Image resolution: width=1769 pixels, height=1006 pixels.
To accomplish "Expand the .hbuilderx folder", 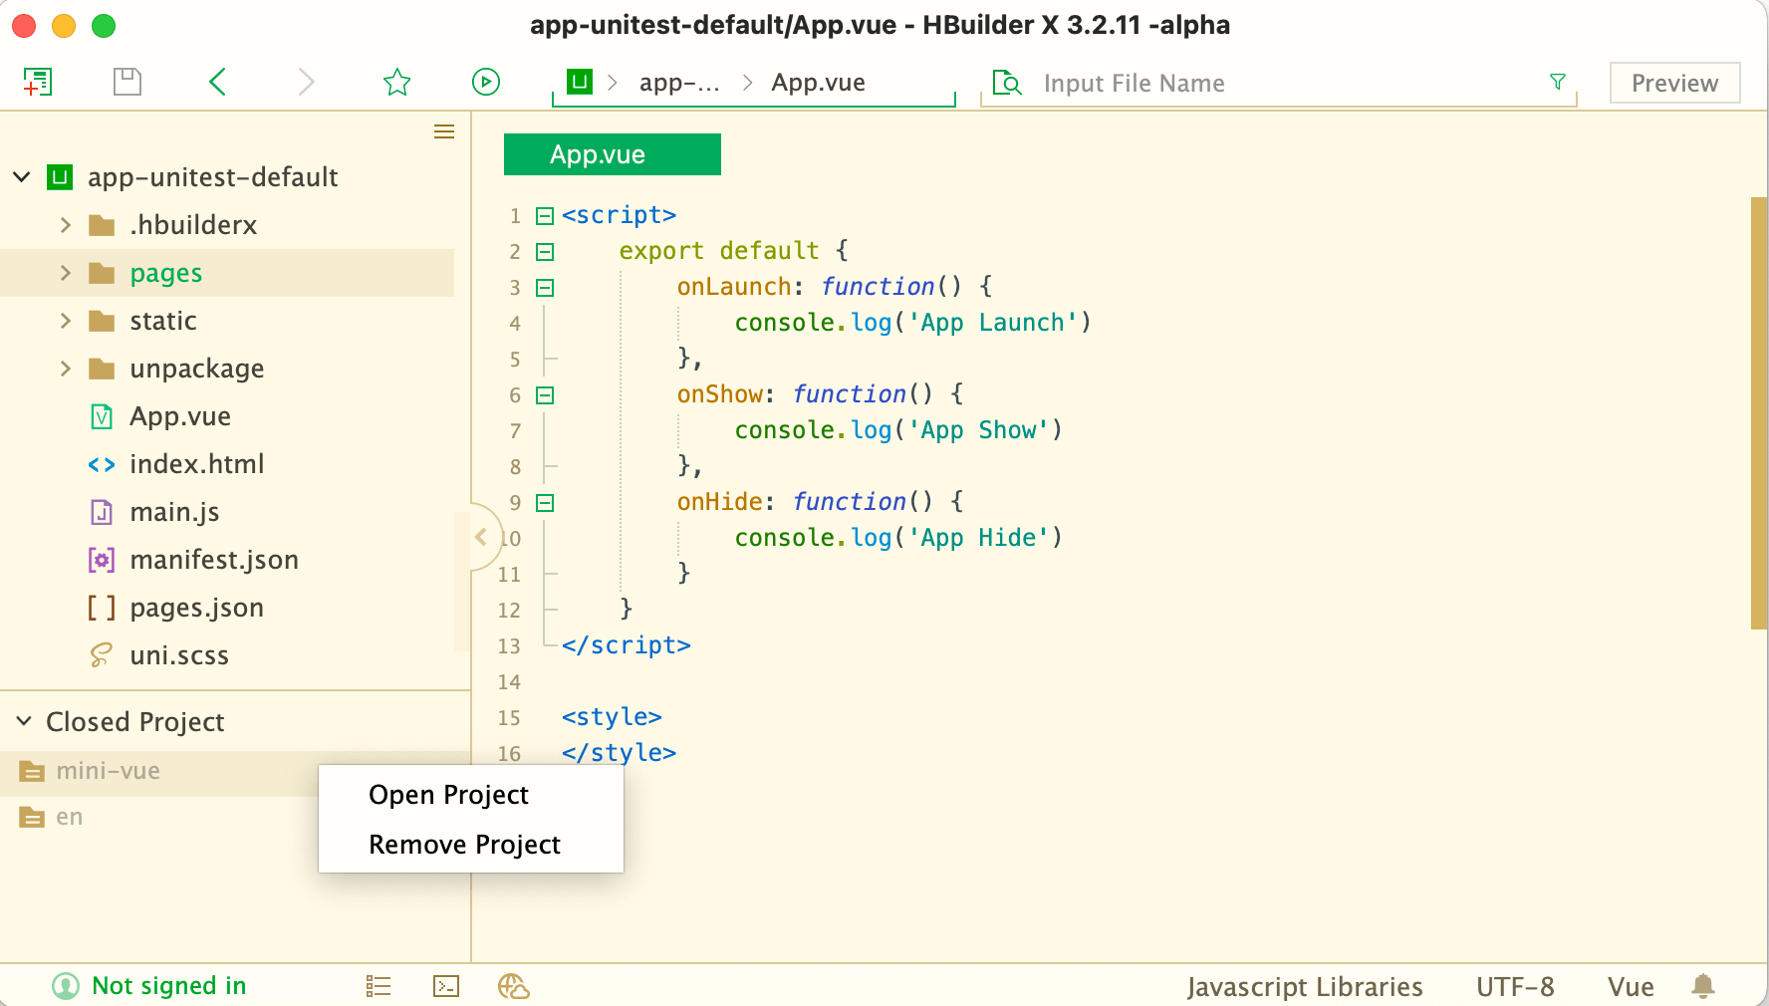I will [x=66, y=225].
